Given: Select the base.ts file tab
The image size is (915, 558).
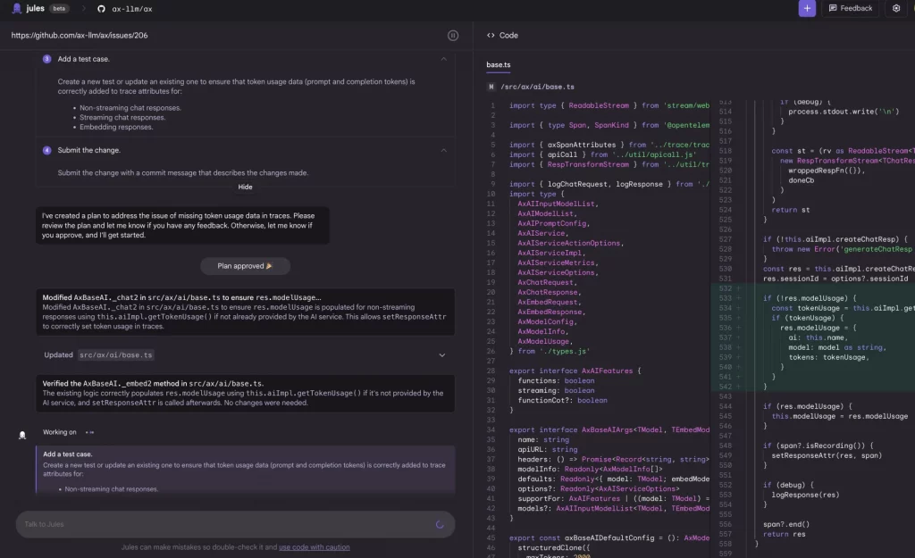Looking at the screenshot, I should tap(499, 65).
